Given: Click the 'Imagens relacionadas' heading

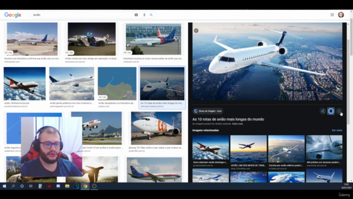Looking at the screenshot, I should tap(206, 130).
